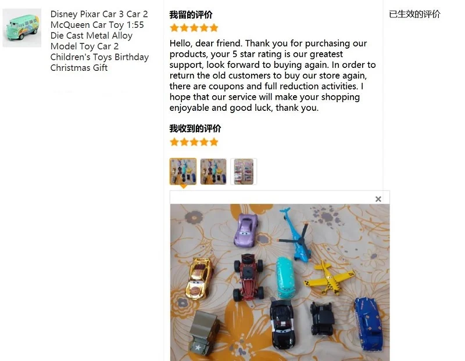Click the green bus product image
This screenshot has height=361, width=465.
22,28
